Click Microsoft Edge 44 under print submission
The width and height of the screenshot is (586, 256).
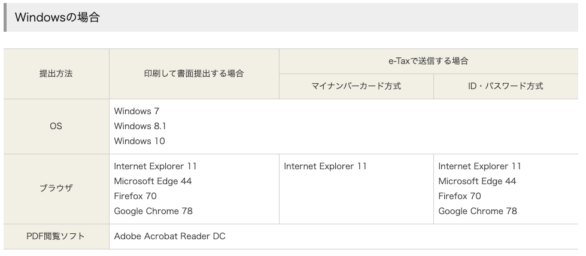click(153, 181)
